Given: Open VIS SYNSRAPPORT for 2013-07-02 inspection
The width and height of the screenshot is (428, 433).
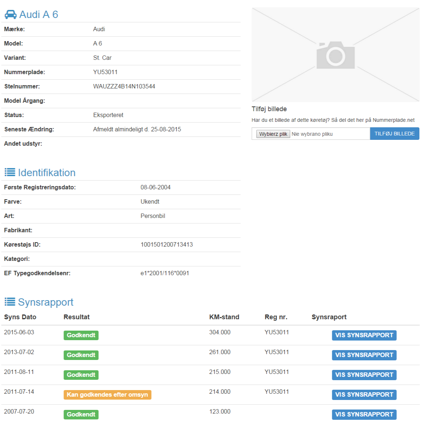Looking at the screenshot, I should coord(364,355).
